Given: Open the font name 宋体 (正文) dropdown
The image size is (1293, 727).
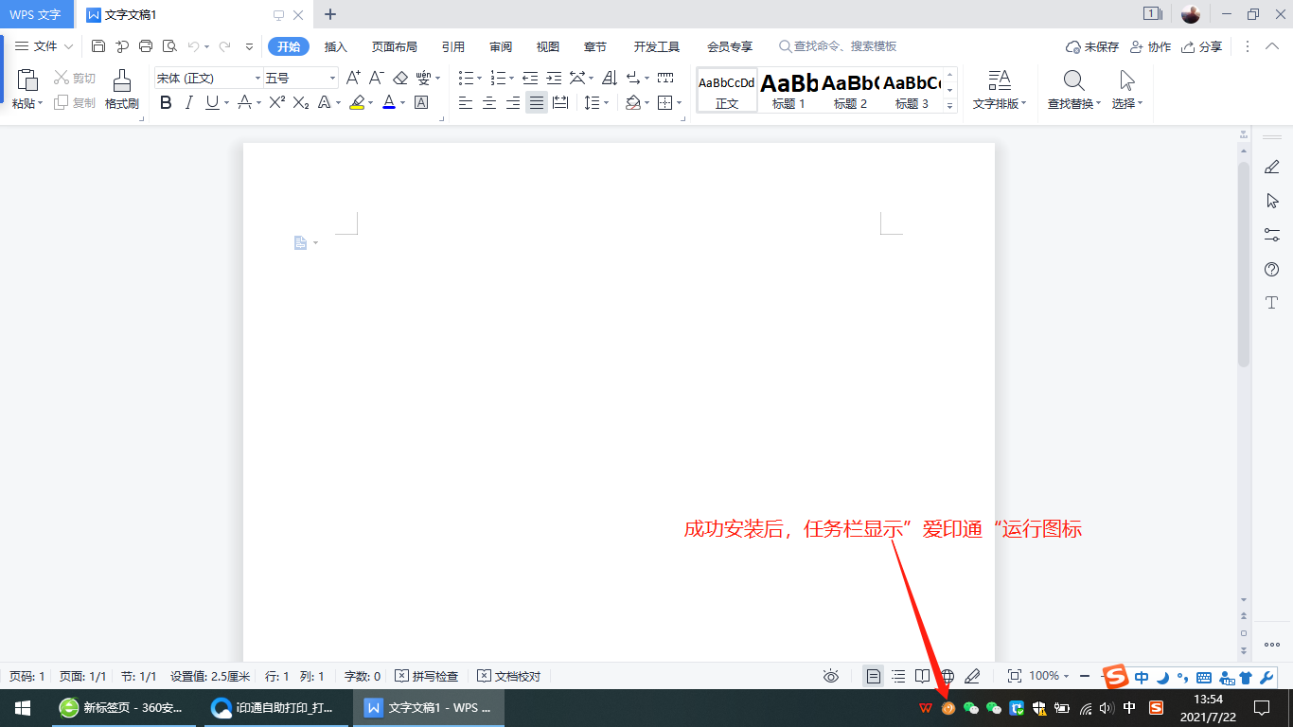Looking at the screenshot, I should tap(208, 78).
